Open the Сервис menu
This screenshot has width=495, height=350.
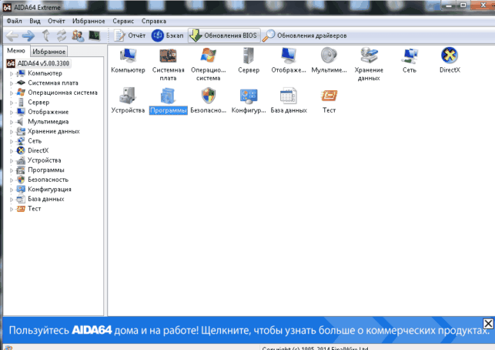123,21
